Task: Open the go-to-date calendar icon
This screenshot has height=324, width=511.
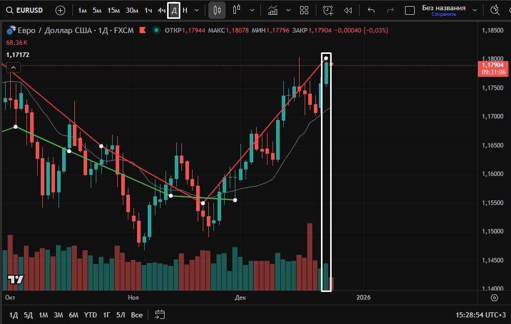Action: (x=159, y=315)
